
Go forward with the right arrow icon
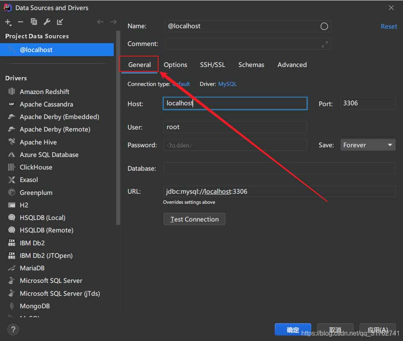(x=113, y=22)
